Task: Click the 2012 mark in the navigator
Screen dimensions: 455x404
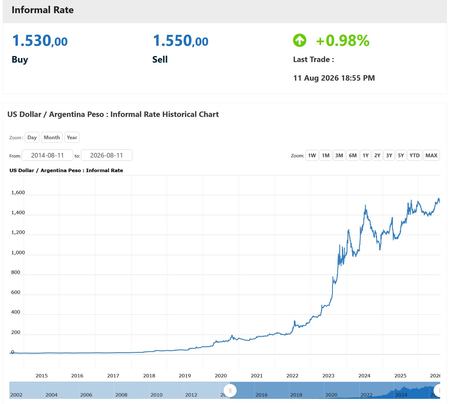Action: click(191, 395)
